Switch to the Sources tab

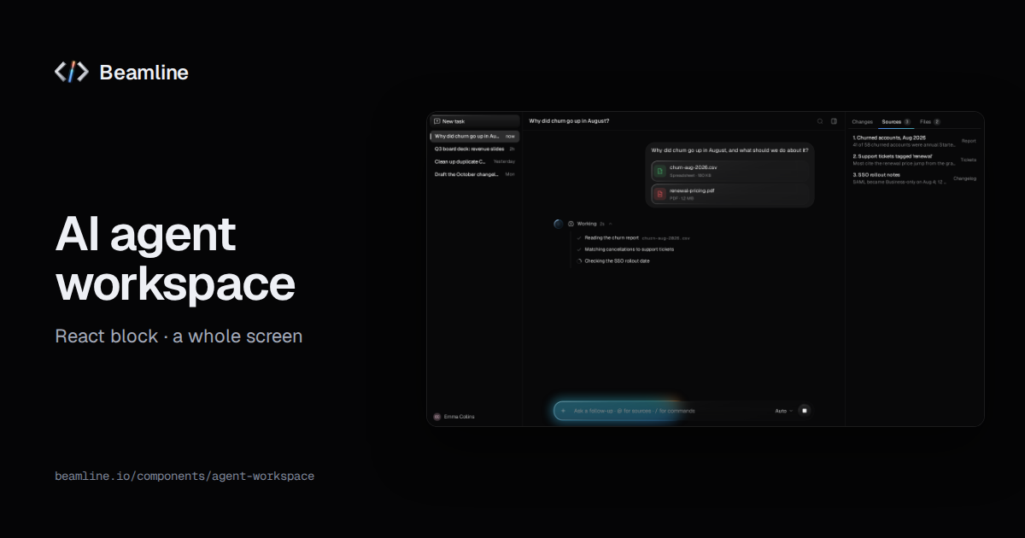click(x=896, y=122)
